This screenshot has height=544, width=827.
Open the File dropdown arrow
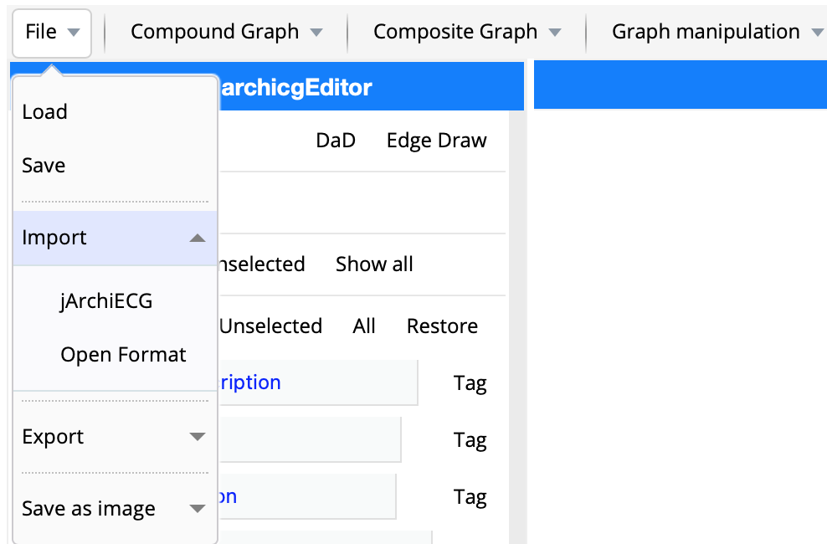74,33
